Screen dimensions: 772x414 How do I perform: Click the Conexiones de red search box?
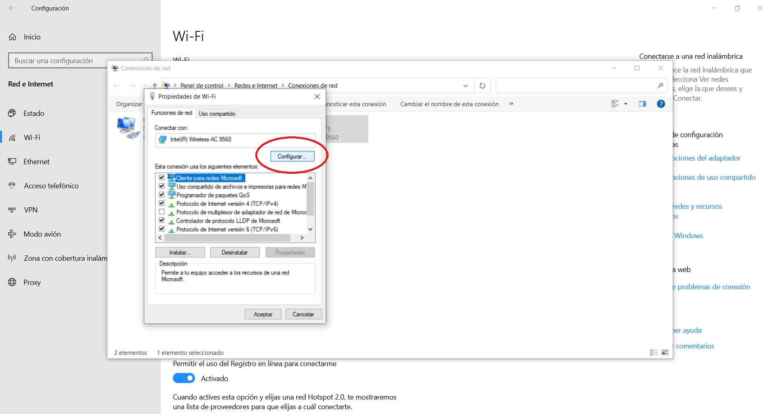point(581,85)
